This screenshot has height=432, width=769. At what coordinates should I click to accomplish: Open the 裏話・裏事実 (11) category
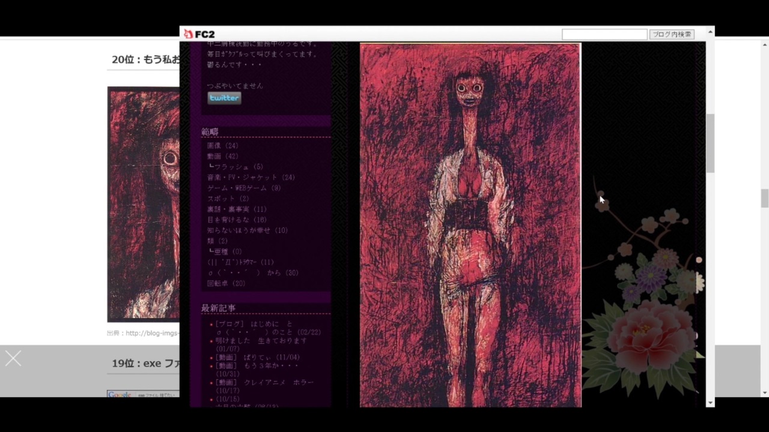coord(237,209)
